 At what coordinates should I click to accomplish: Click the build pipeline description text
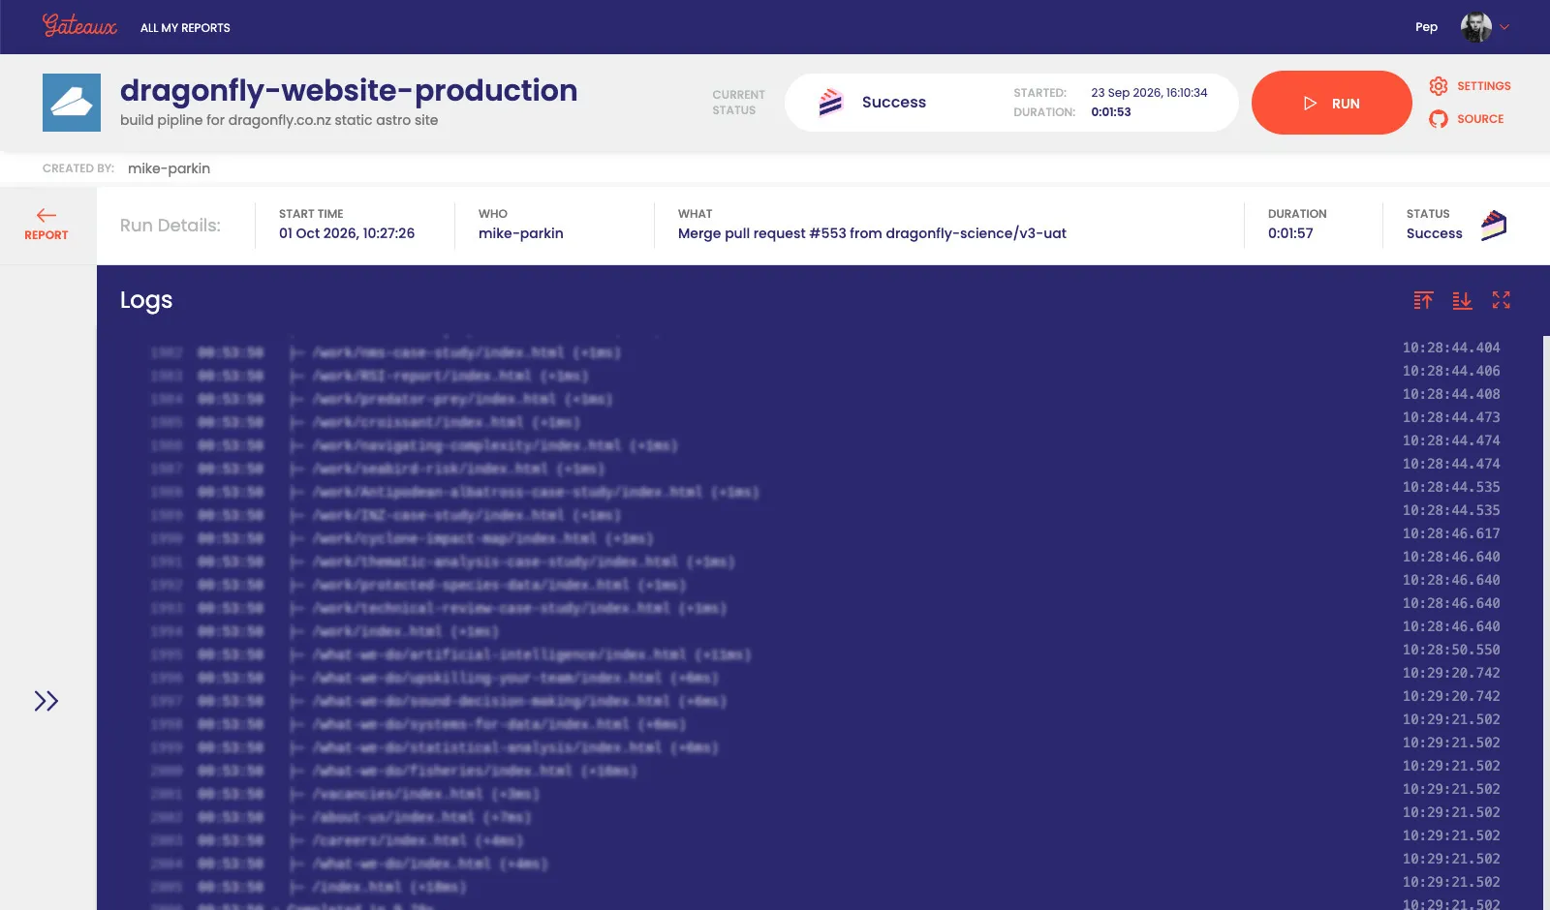279,120
